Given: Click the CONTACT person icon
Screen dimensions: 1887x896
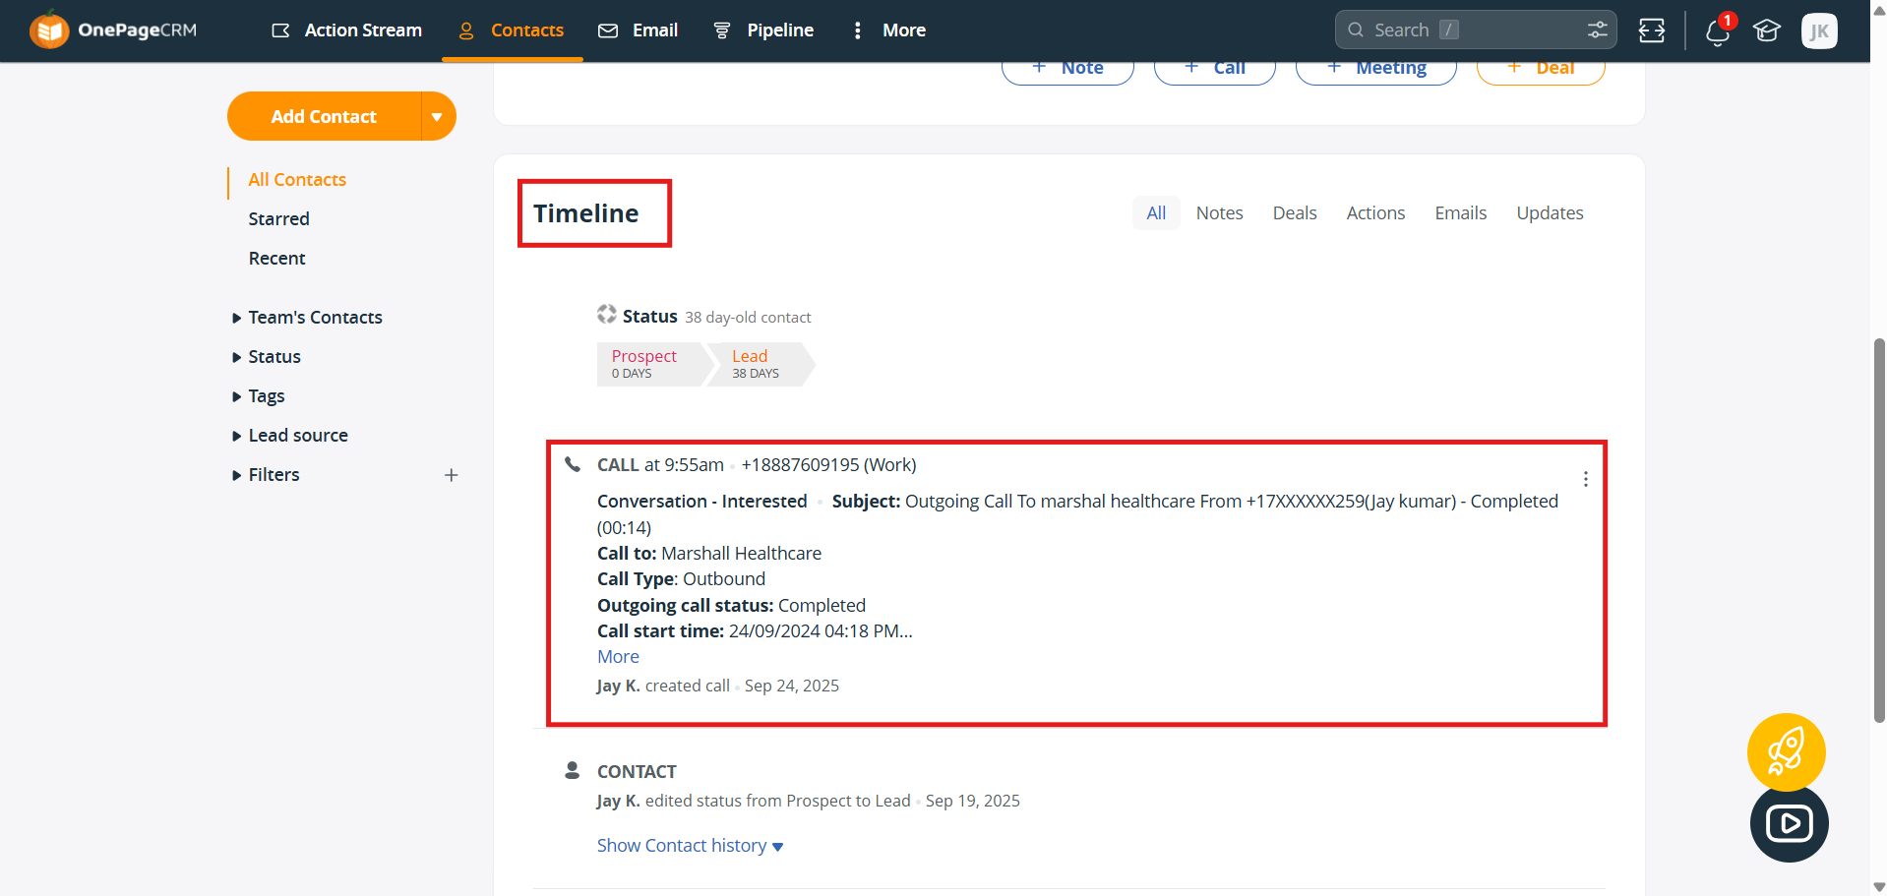Looking at the screenshot, I should [572, 770].
